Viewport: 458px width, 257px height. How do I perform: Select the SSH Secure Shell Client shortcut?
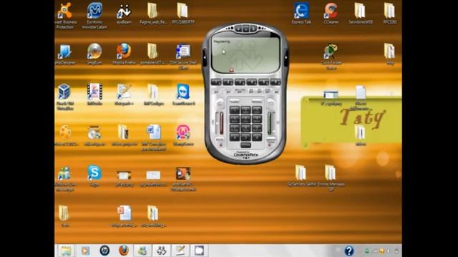tap(183, 56)
